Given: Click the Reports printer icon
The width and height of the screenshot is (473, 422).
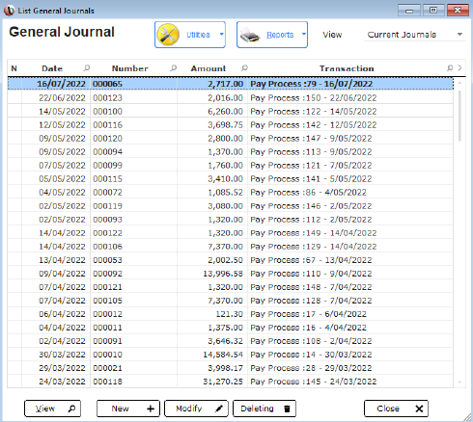Looking at the screenshot, I should coord(250,35).
